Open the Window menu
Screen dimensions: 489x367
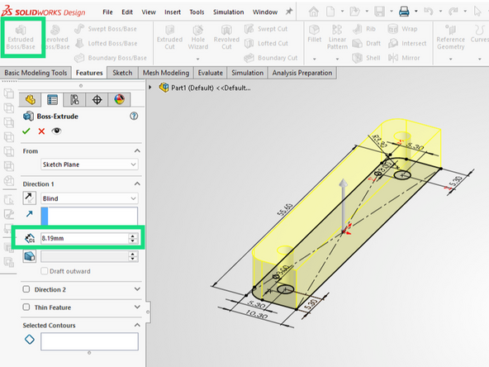pos(265,12)
